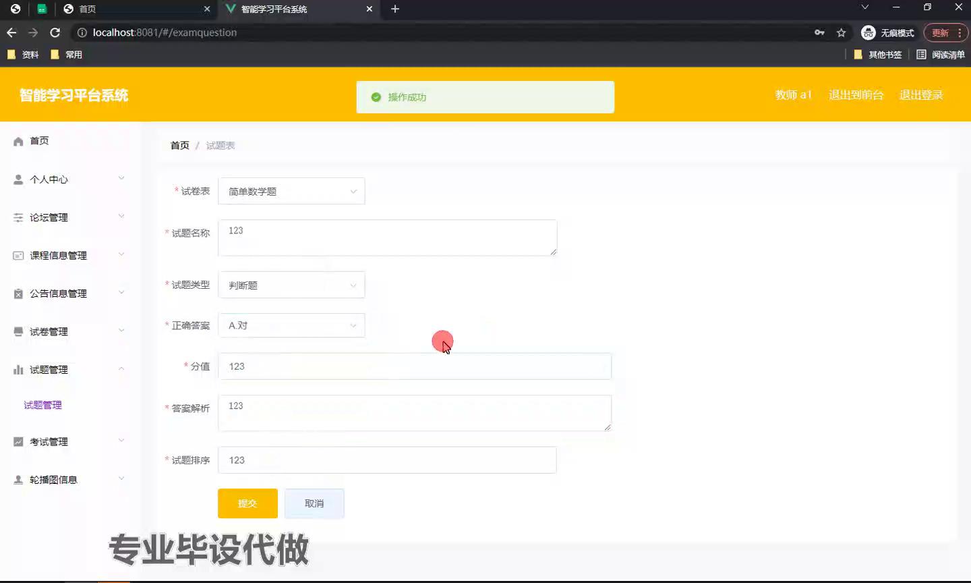Open the 试卷表 dropdown
Image resolution: width=971 pixels, height=583 pixels.
[291, 192]
